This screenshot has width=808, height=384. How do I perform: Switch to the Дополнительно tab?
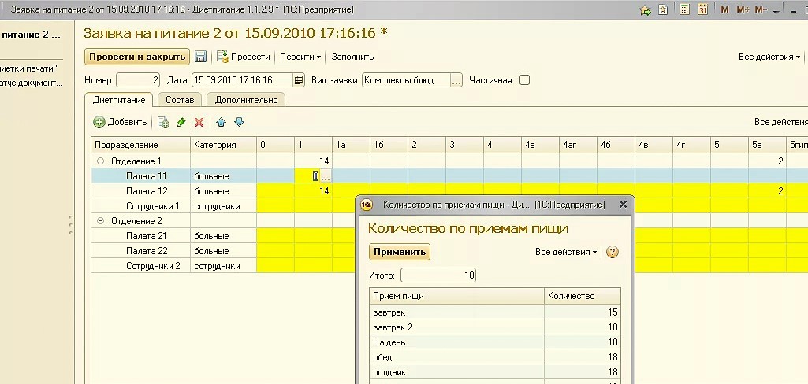(x=246, y=100)
